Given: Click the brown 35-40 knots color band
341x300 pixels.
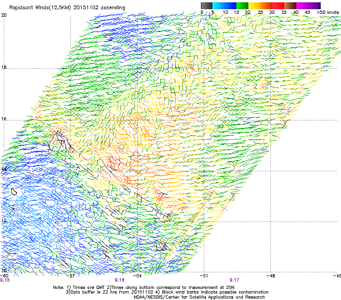Looking at the screenshot, I should (290, 6).
